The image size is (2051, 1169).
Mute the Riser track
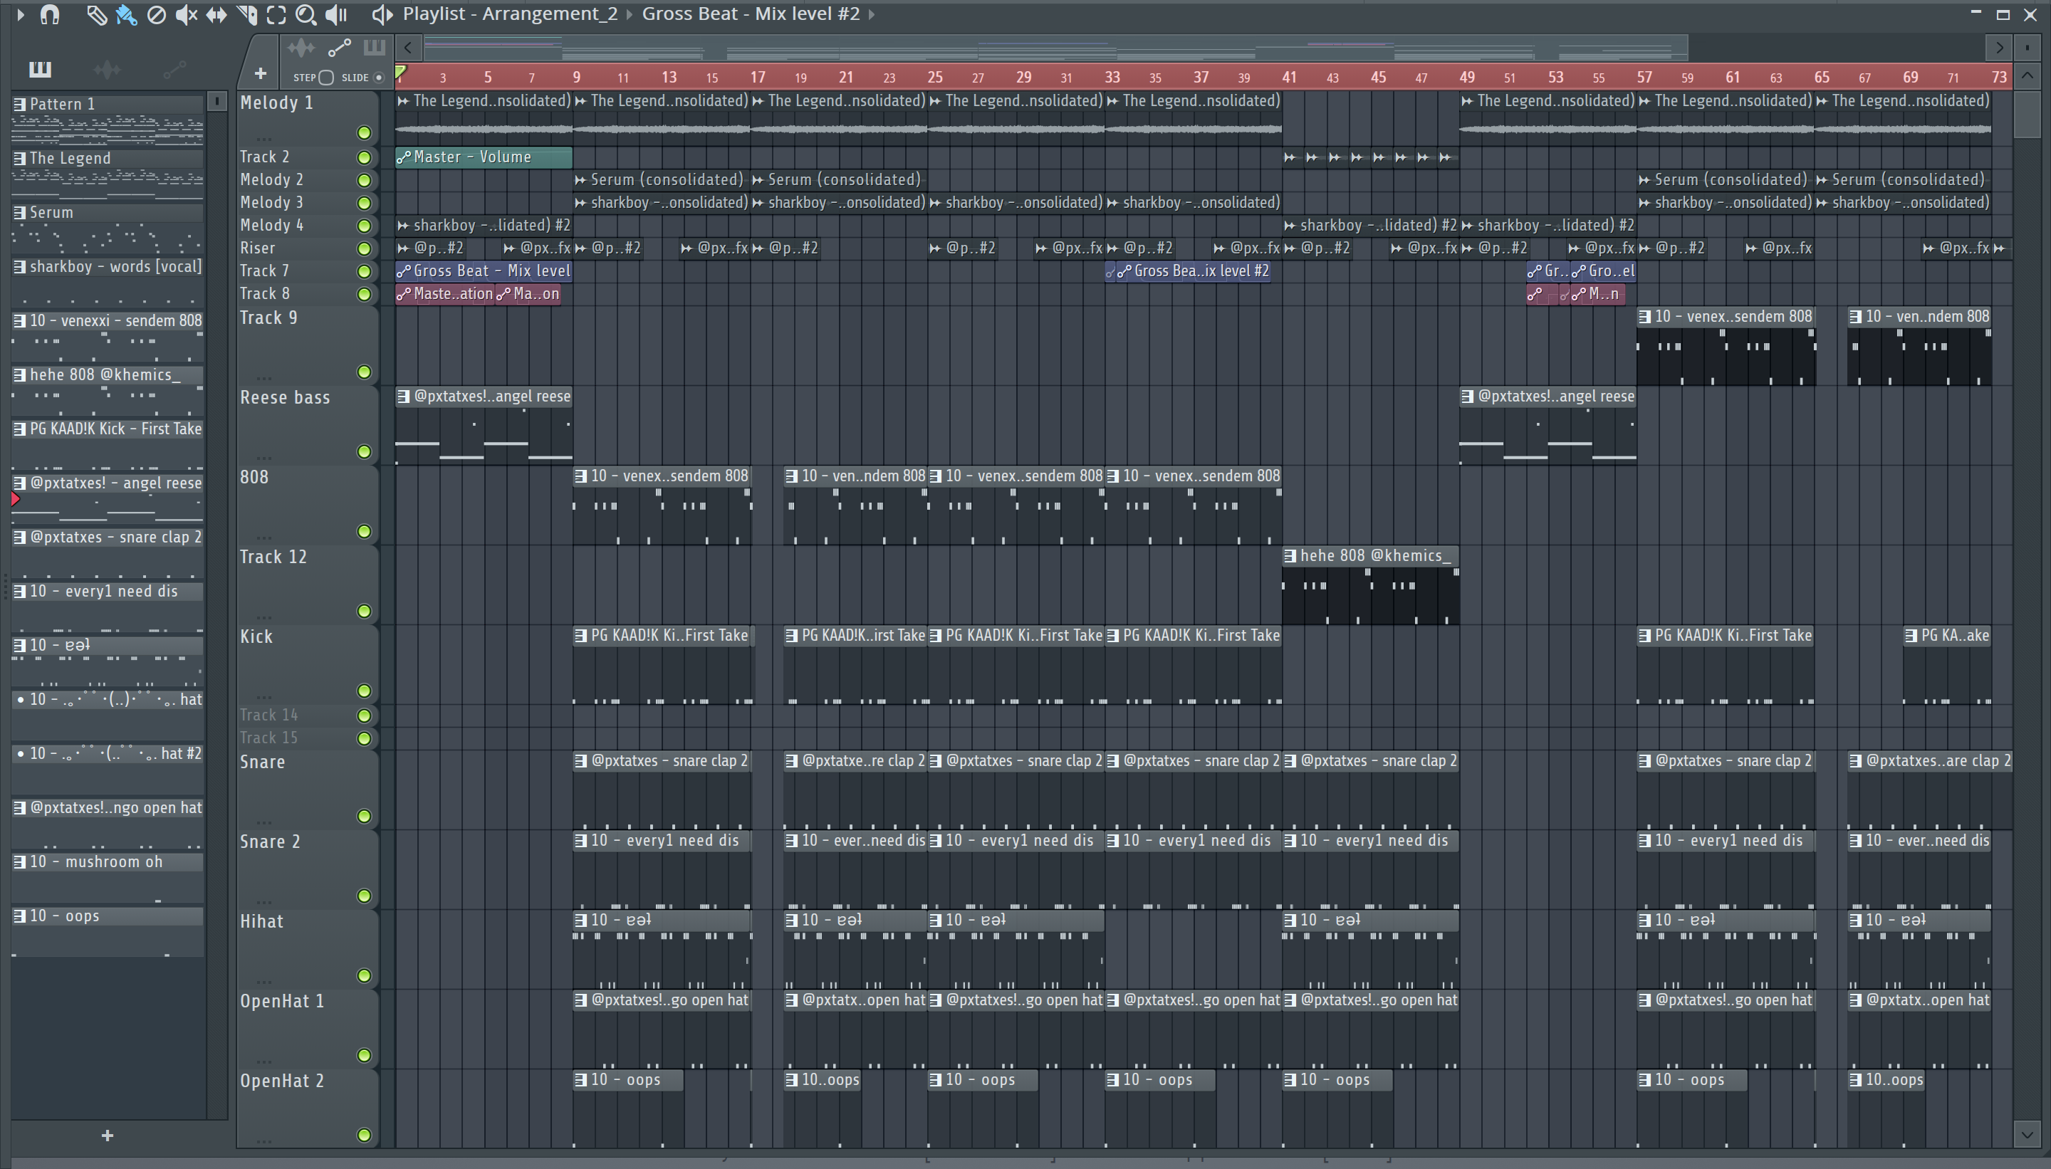tap(364, 249)
